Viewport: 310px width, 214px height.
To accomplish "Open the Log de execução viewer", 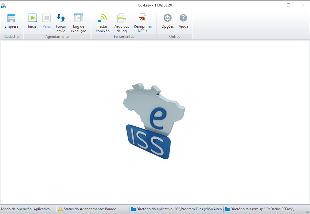I will tap(79, 18).
